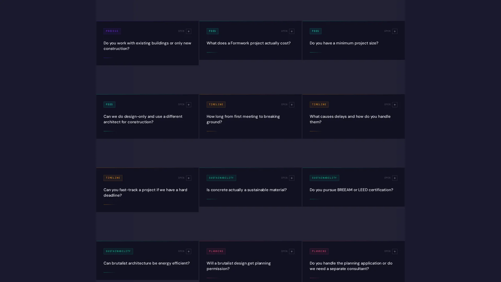Open the fast-track project card plus icon

tap(188, 178)
